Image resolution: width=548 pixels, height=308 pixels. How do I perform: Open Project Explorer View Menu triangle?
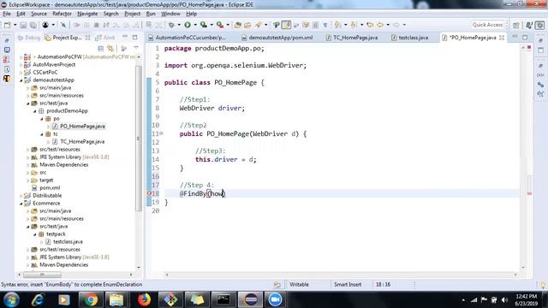136,48
